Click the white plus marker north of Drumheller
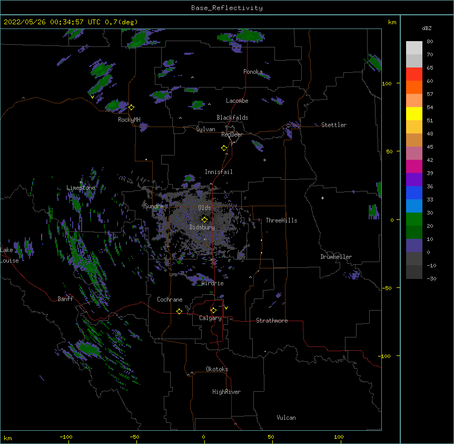The image size is (454, 444). tap(322, 198)
